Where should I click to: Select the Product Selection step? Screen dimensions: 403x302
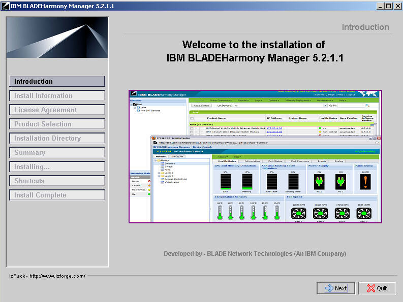pyautogui.click(x=57, y=124)
